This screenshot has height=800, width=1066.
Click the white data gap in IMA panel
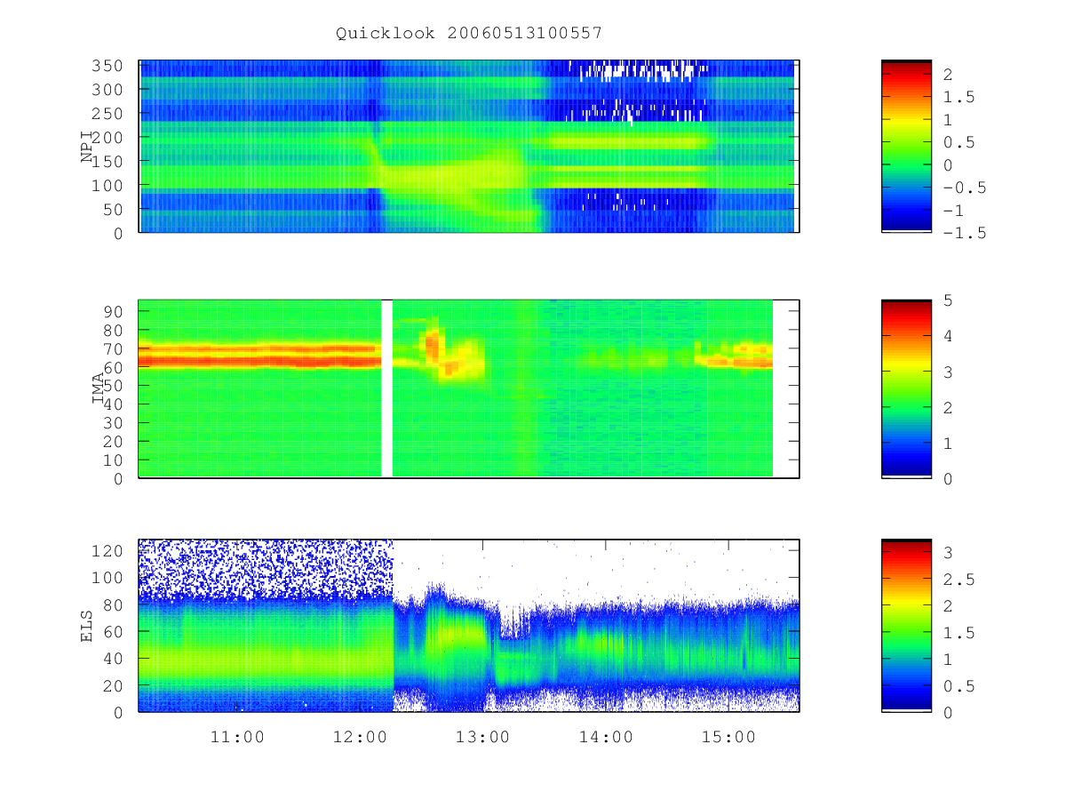(x=386, y=388)
